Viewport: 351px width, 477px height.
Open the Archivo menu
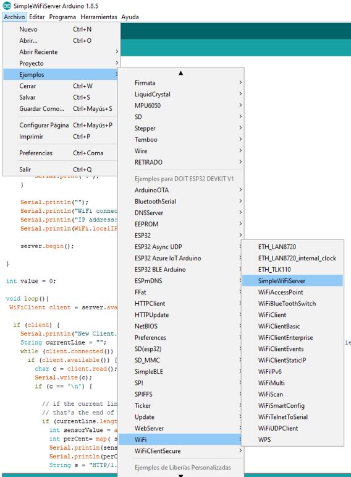pos(14,17)
